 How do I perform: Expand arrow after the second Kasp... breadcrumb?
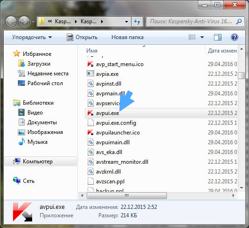[x=102, y=21]
